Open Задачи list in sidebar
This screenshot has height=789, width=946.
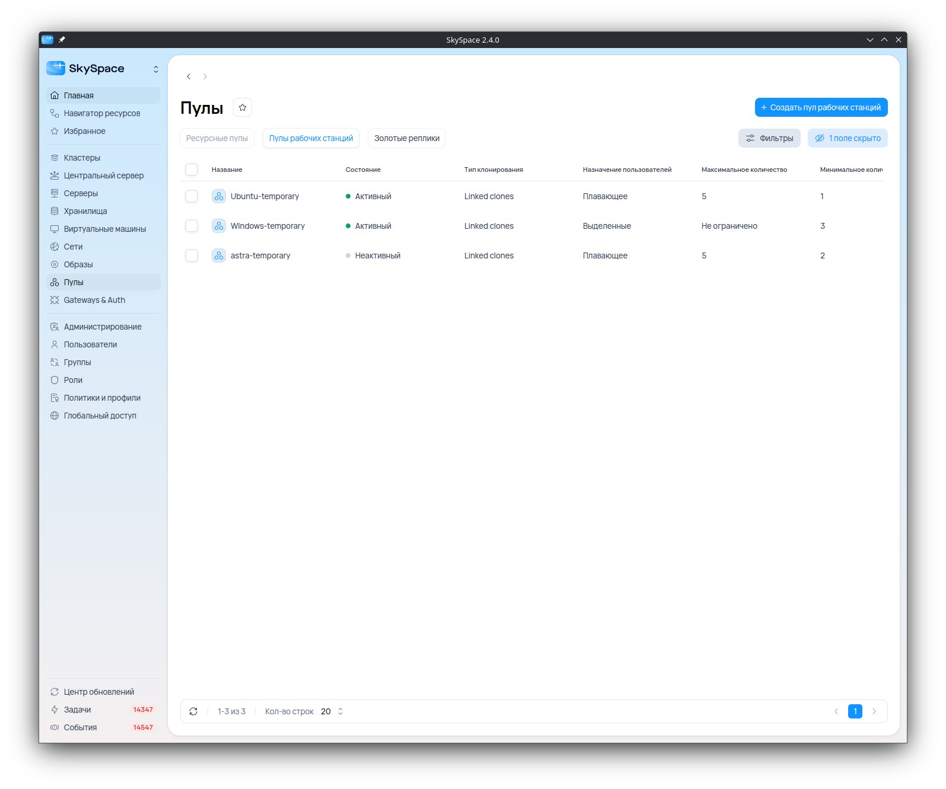103,710
